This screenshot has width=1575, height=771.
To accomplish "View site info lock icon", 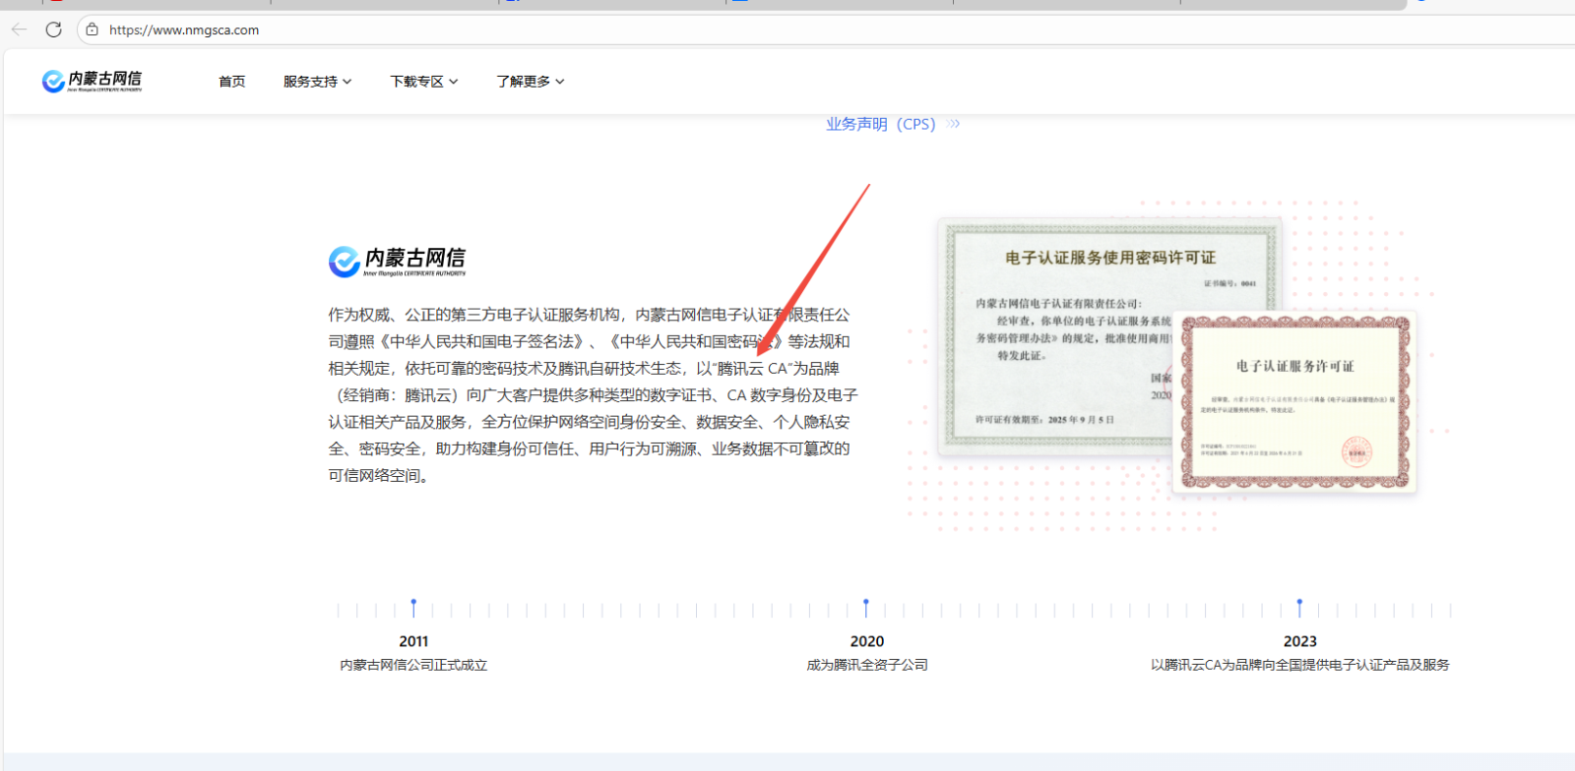I will (92, 30).
